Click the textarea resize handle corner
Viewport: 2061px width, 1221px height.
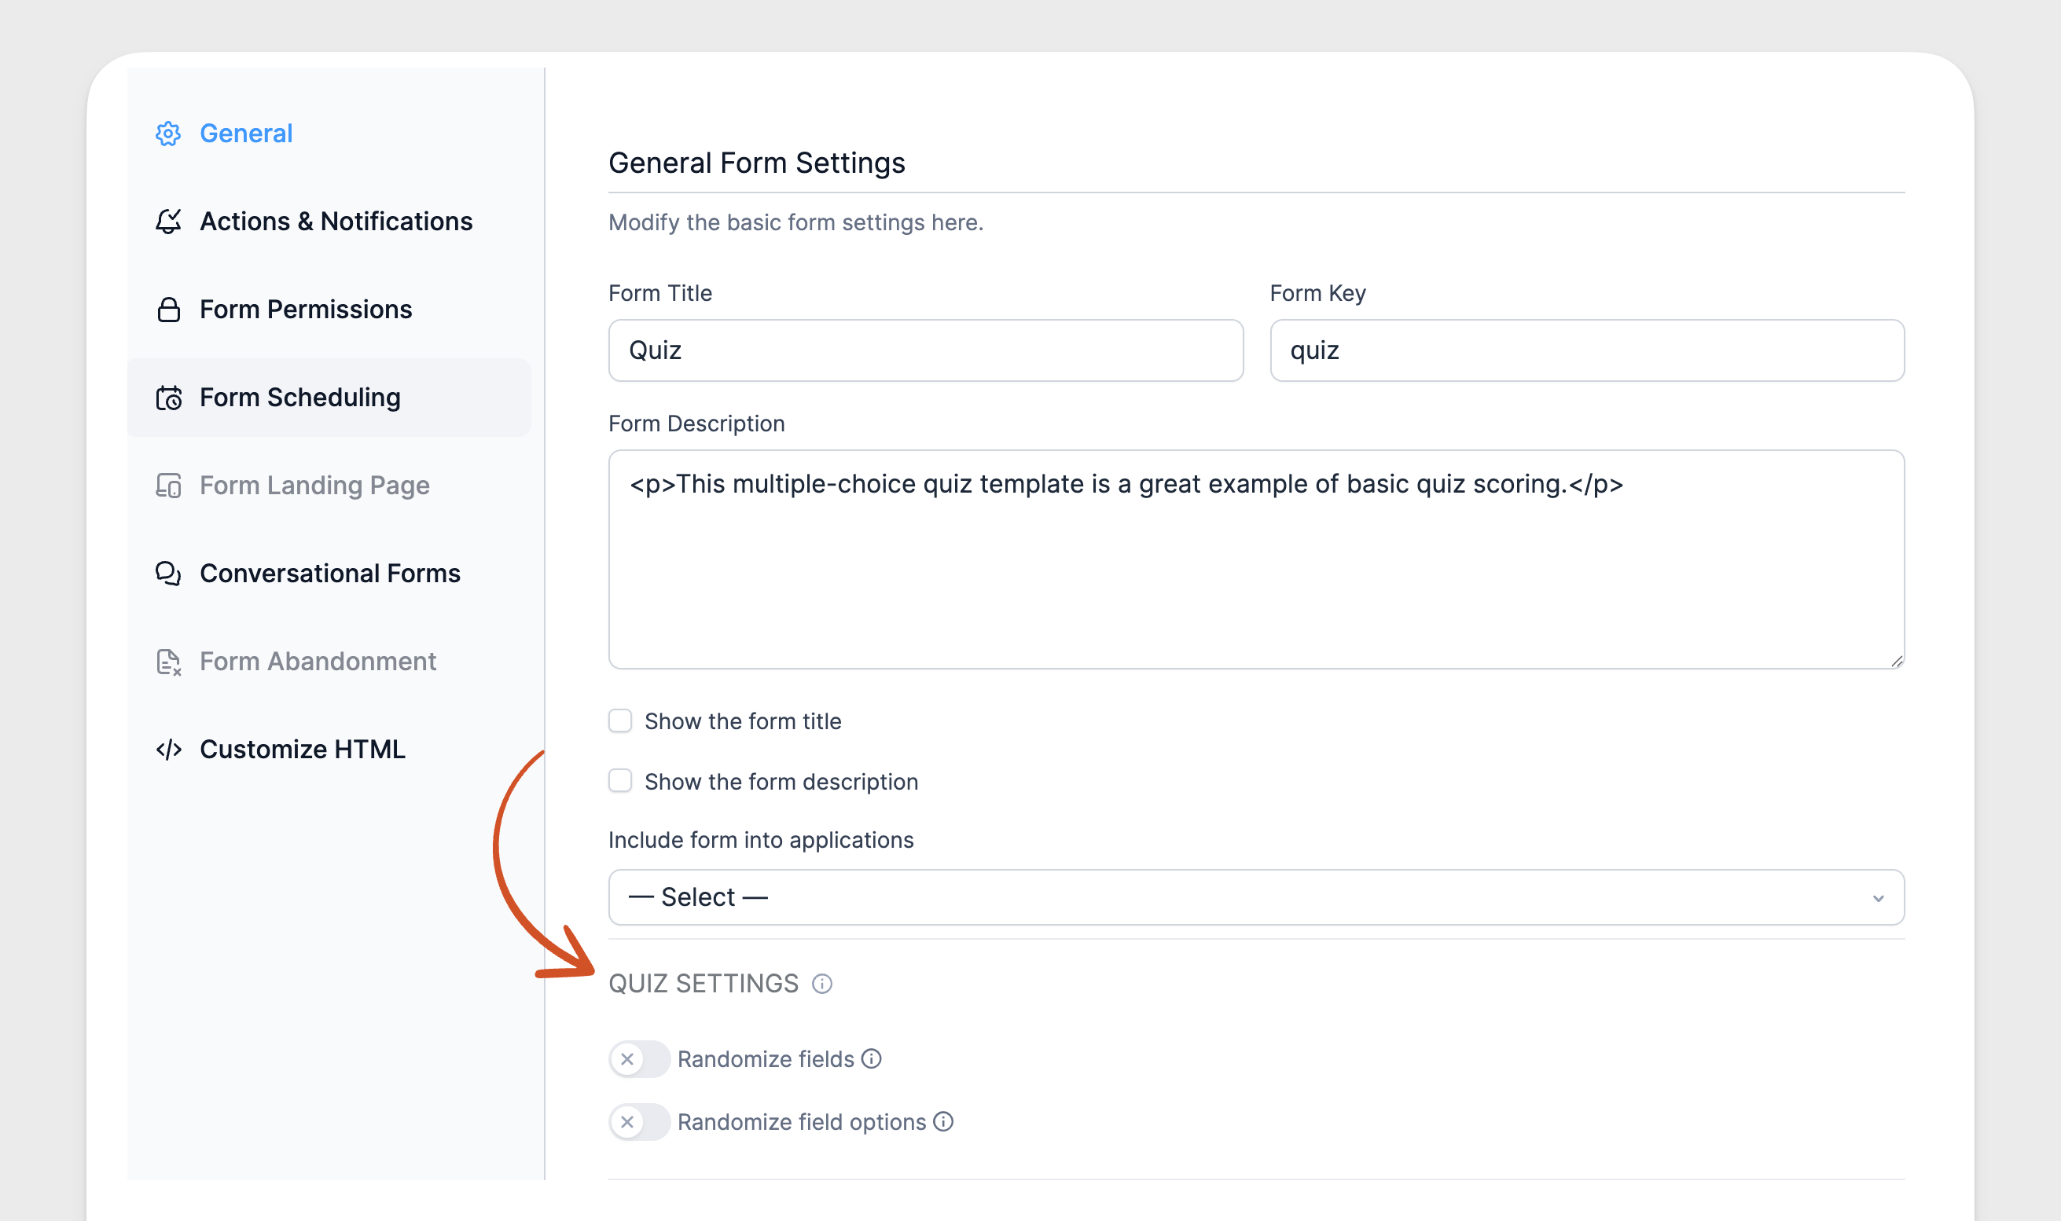(1897, 661)
